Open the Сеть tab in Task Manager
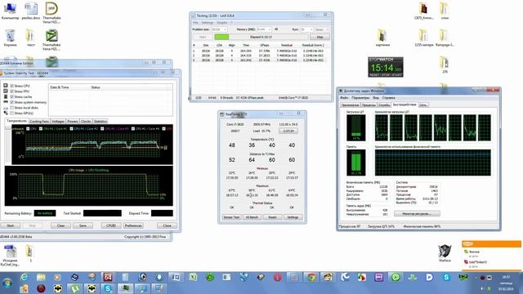The height and width of the screenshot is (294, 523). (x=423, y=105)
